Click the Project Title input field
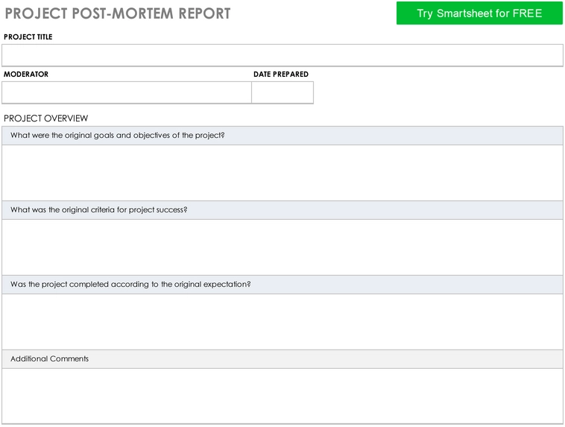 [x=282, y=55]
